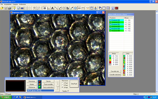Image resolution: width=158 pixels, height=99 pixels.
Task: Click the Fuoco automatico button
Action: [x=48, y=87]
